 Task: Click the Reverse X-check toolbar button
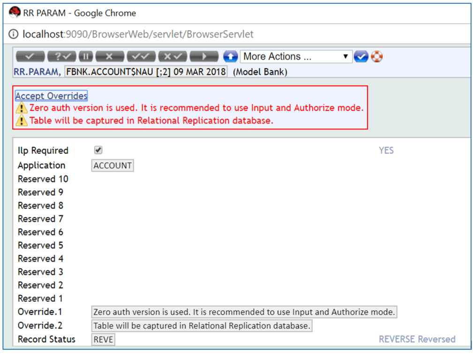[173, 57]
